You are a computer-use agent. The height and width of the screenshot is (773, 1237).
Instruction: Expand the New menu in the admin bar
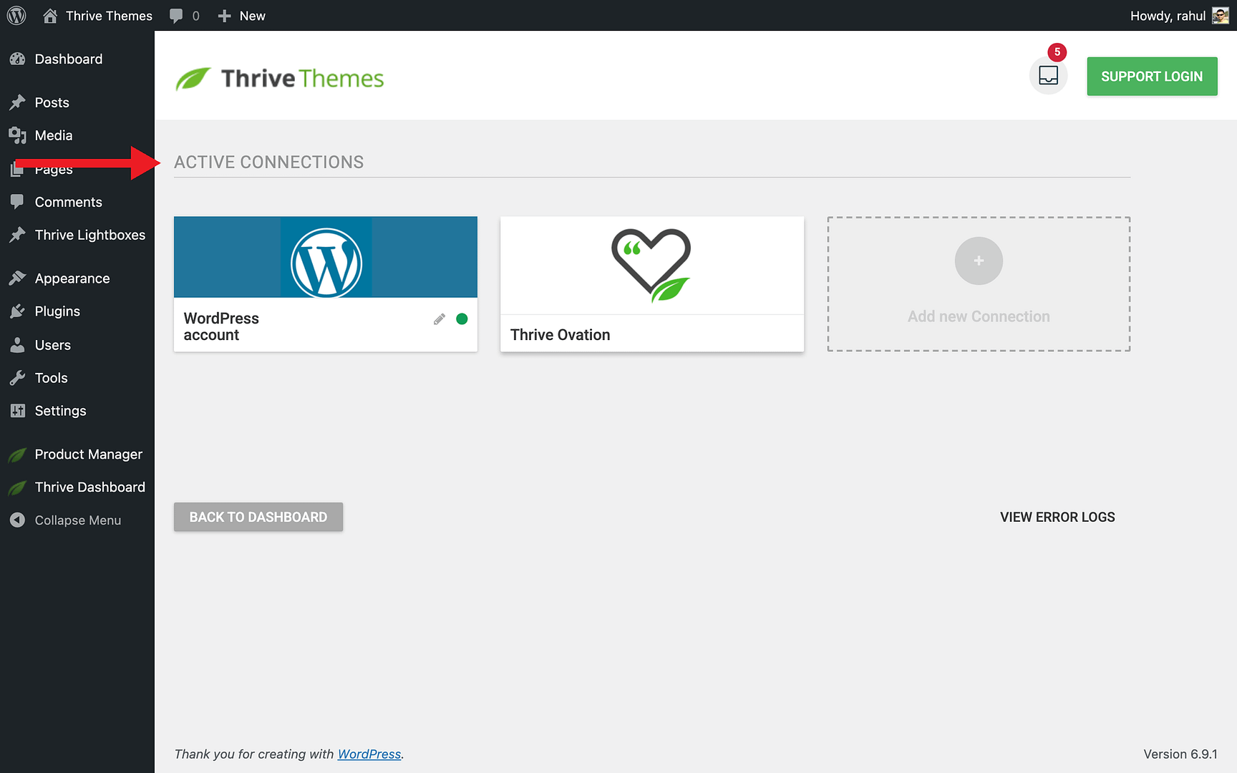tap(241, 15)
